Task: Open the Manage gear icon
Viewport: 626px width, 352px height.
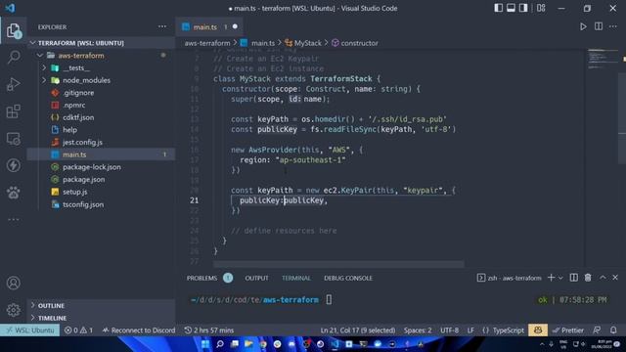Action: pos(13,310)
